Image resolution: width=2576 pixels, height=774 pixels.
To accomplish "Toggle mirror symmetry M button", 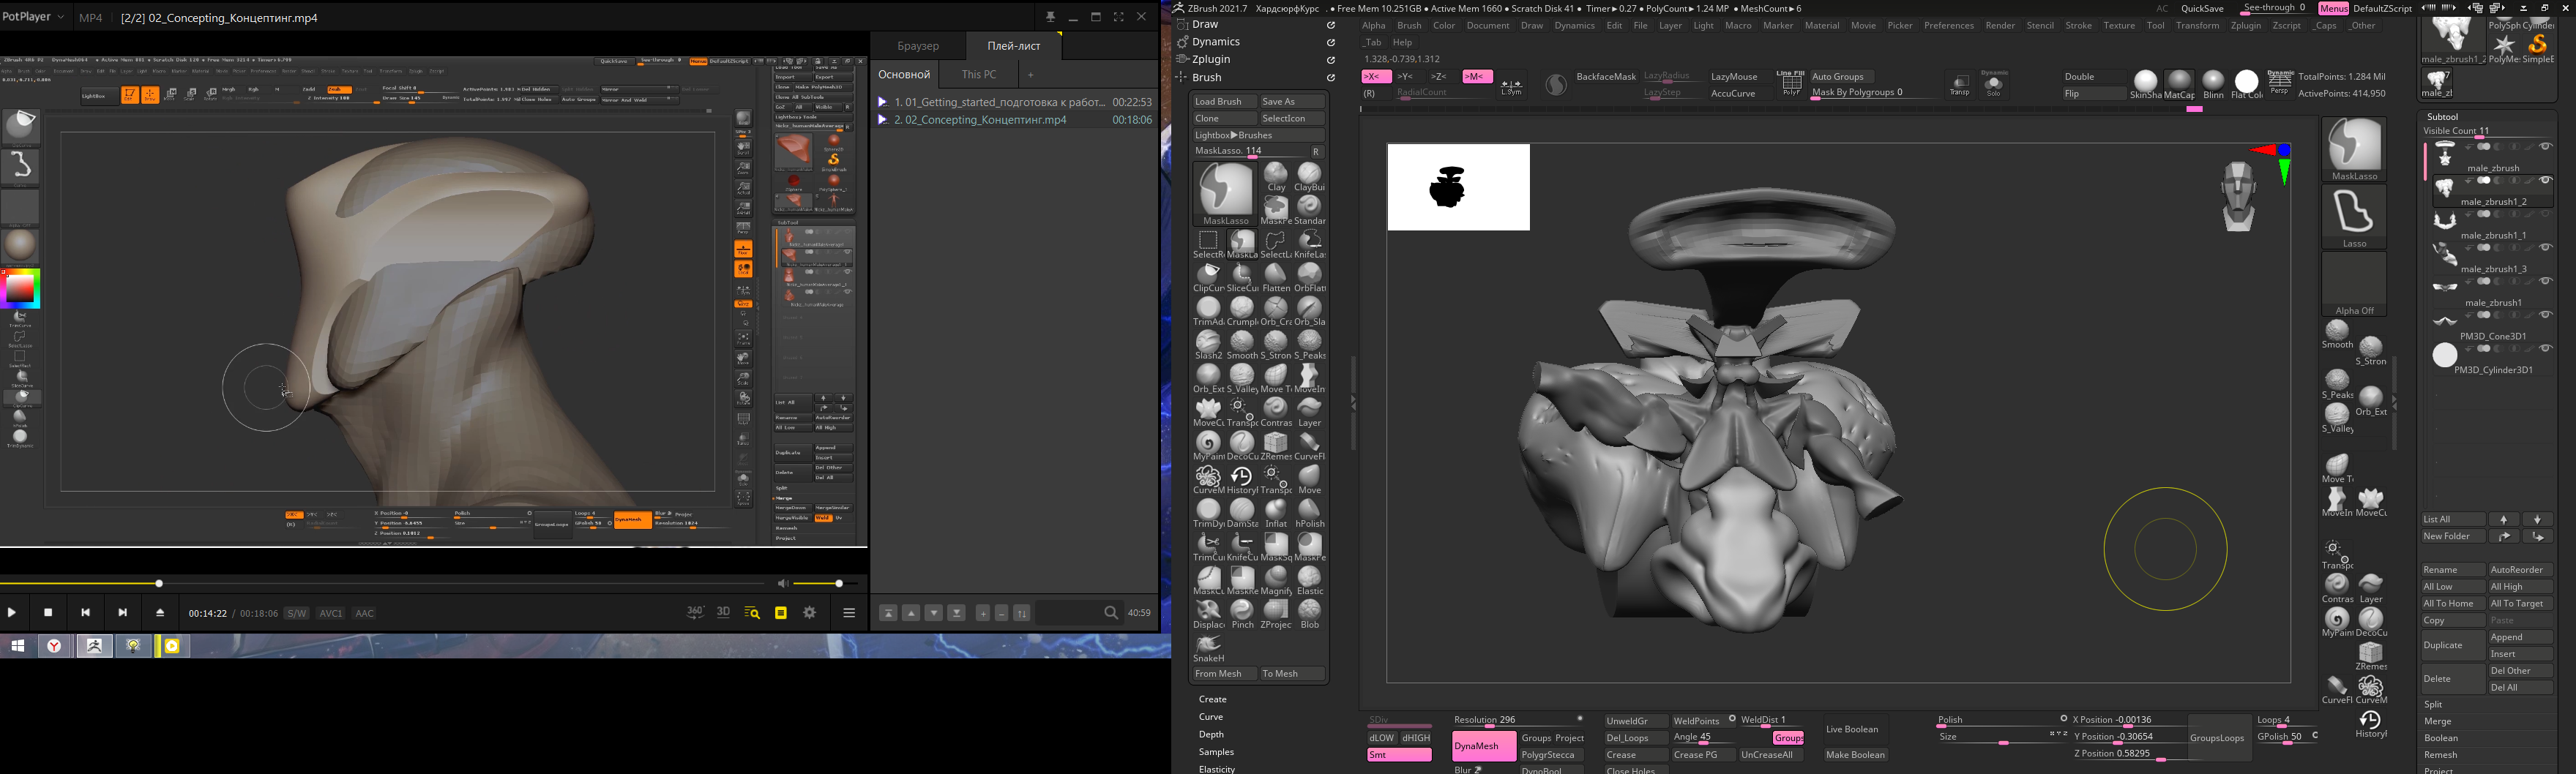I will 1477,77.
